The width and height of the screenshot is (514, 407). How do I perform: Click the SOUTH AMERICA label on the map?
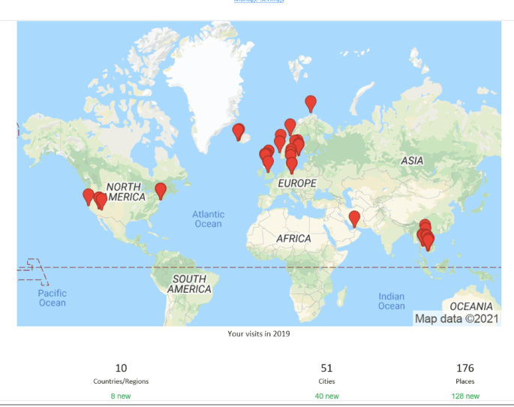188,284
